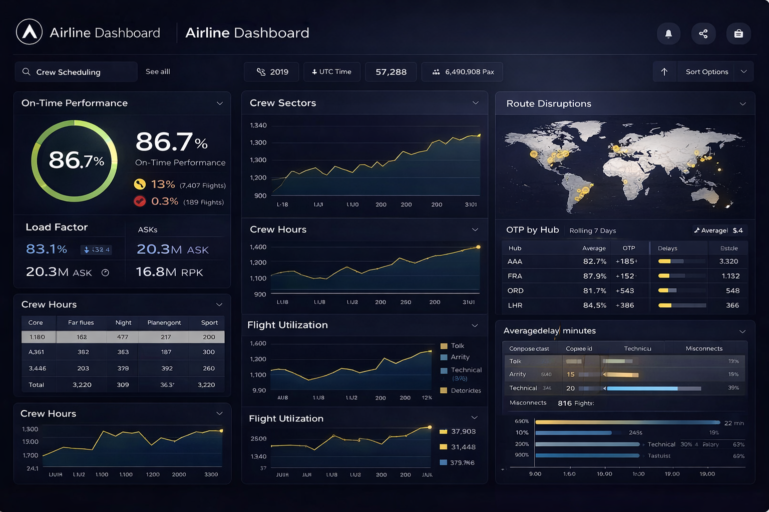769x512 pixels.
Task: Open notifications via the bell icon
Action: click(x=668, y=33)
